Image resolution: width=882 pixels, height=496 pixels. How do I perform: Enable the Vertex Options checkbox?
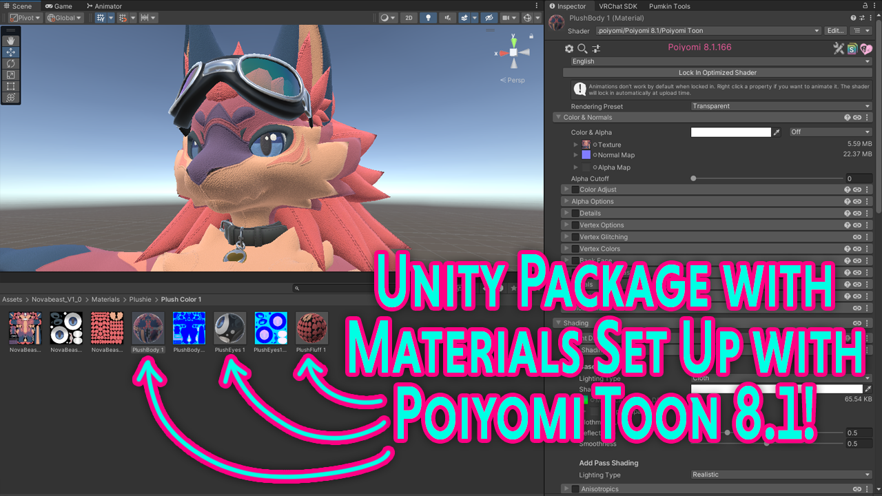click(x=575, y=225)
